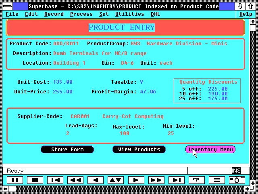Go to the next record
This screenshot has width=258, height=194.
coord(136,180)
